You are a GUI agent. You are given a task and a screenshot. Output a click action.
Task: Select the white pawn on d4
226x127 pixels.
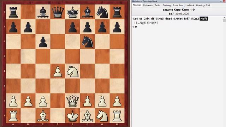click(58, 71)
